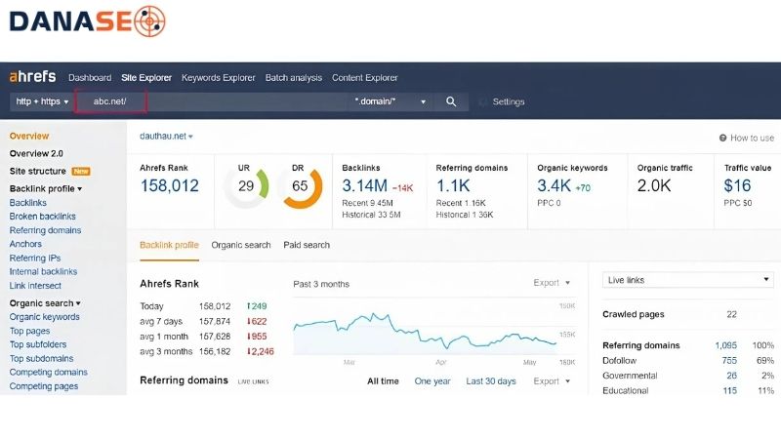This screenshot has height=439, width=781.
Task: Select the Last 30 days range
Action: coord(491,381)
